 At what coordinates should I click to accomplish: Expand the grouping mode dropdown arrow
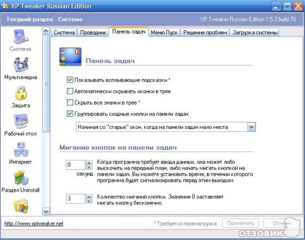point(252,127)
